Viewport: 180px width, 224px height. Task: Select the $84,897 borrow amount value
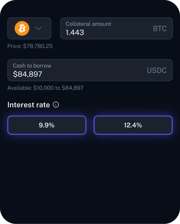(28, 74)
